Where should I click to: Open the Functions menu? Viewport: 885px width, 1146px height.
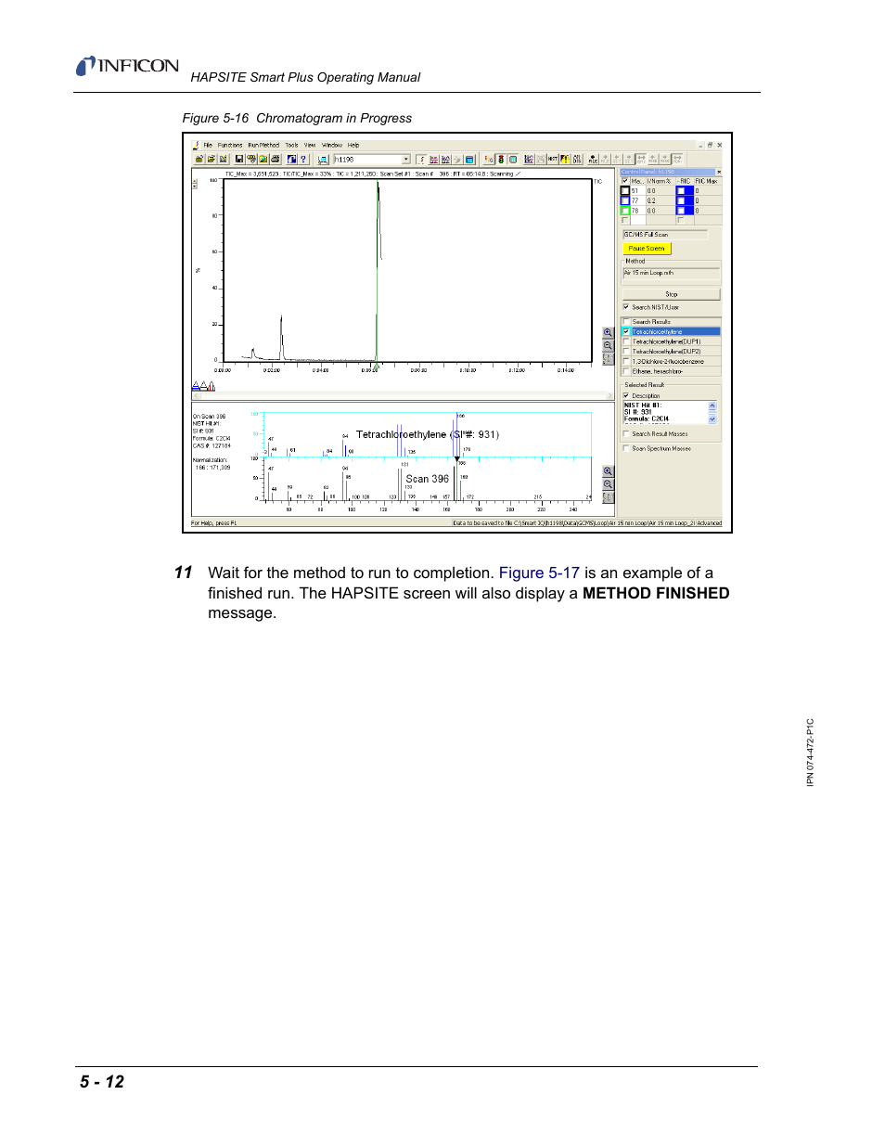point(230,145)
